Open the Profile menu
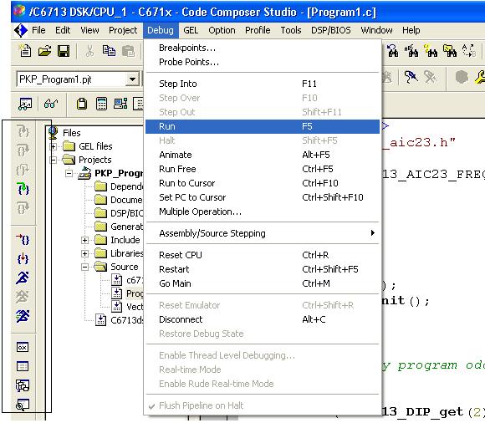This screenshot has width=485, height=423. click(x=258, y=30)
